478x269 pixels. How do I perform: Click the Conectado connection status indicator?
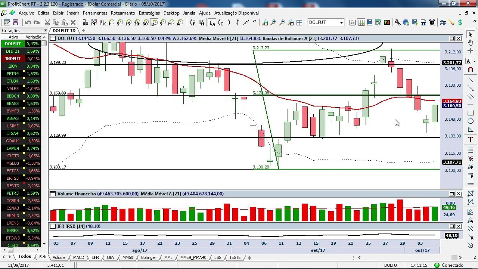pyautogui.click(x=449, y=265)
